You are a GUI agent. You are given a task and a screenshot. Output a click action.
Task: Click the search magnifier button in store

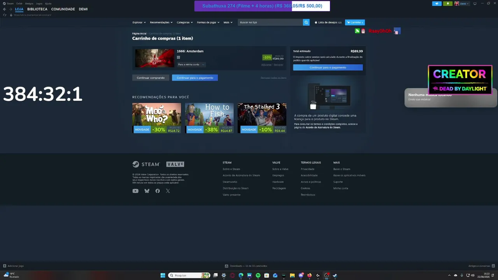click(306, 22)
